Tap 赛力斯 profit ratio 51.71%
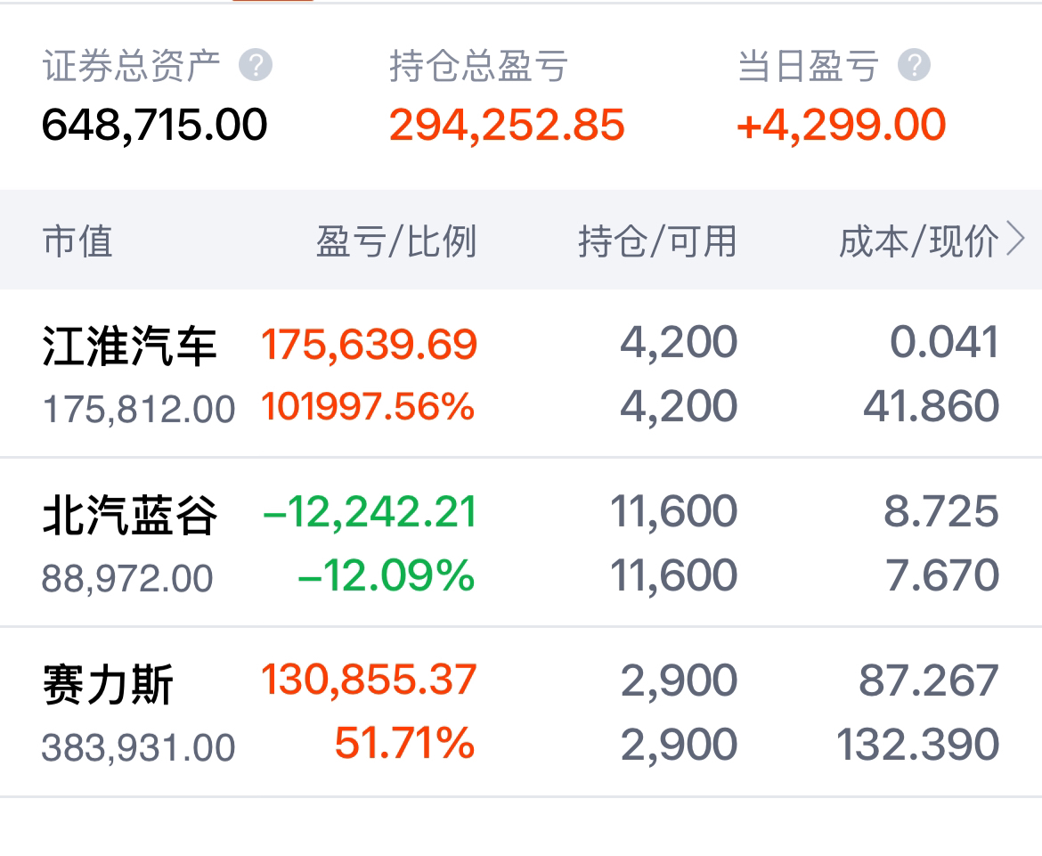 404,743
